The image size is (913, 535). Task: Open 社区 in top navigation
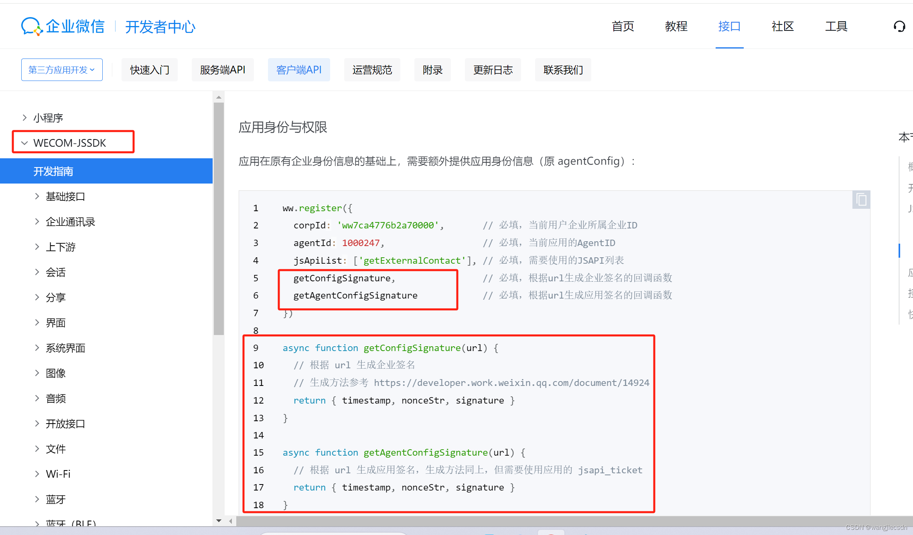(783, 26)
